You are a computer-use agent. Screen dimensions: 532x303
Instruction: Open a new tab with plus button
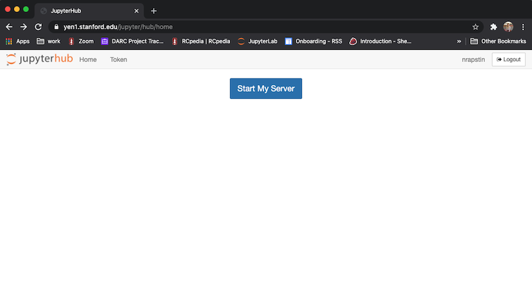coord(154,11)
